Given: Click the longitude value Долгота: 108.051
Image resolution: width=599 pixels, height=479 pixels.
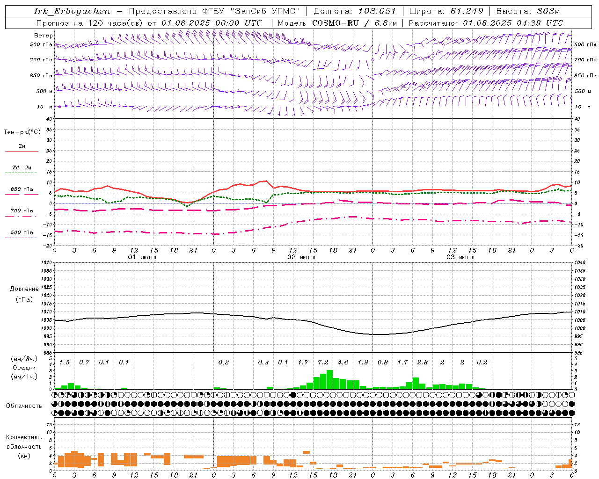Looking at the screenshot, I should pos(354,11).
